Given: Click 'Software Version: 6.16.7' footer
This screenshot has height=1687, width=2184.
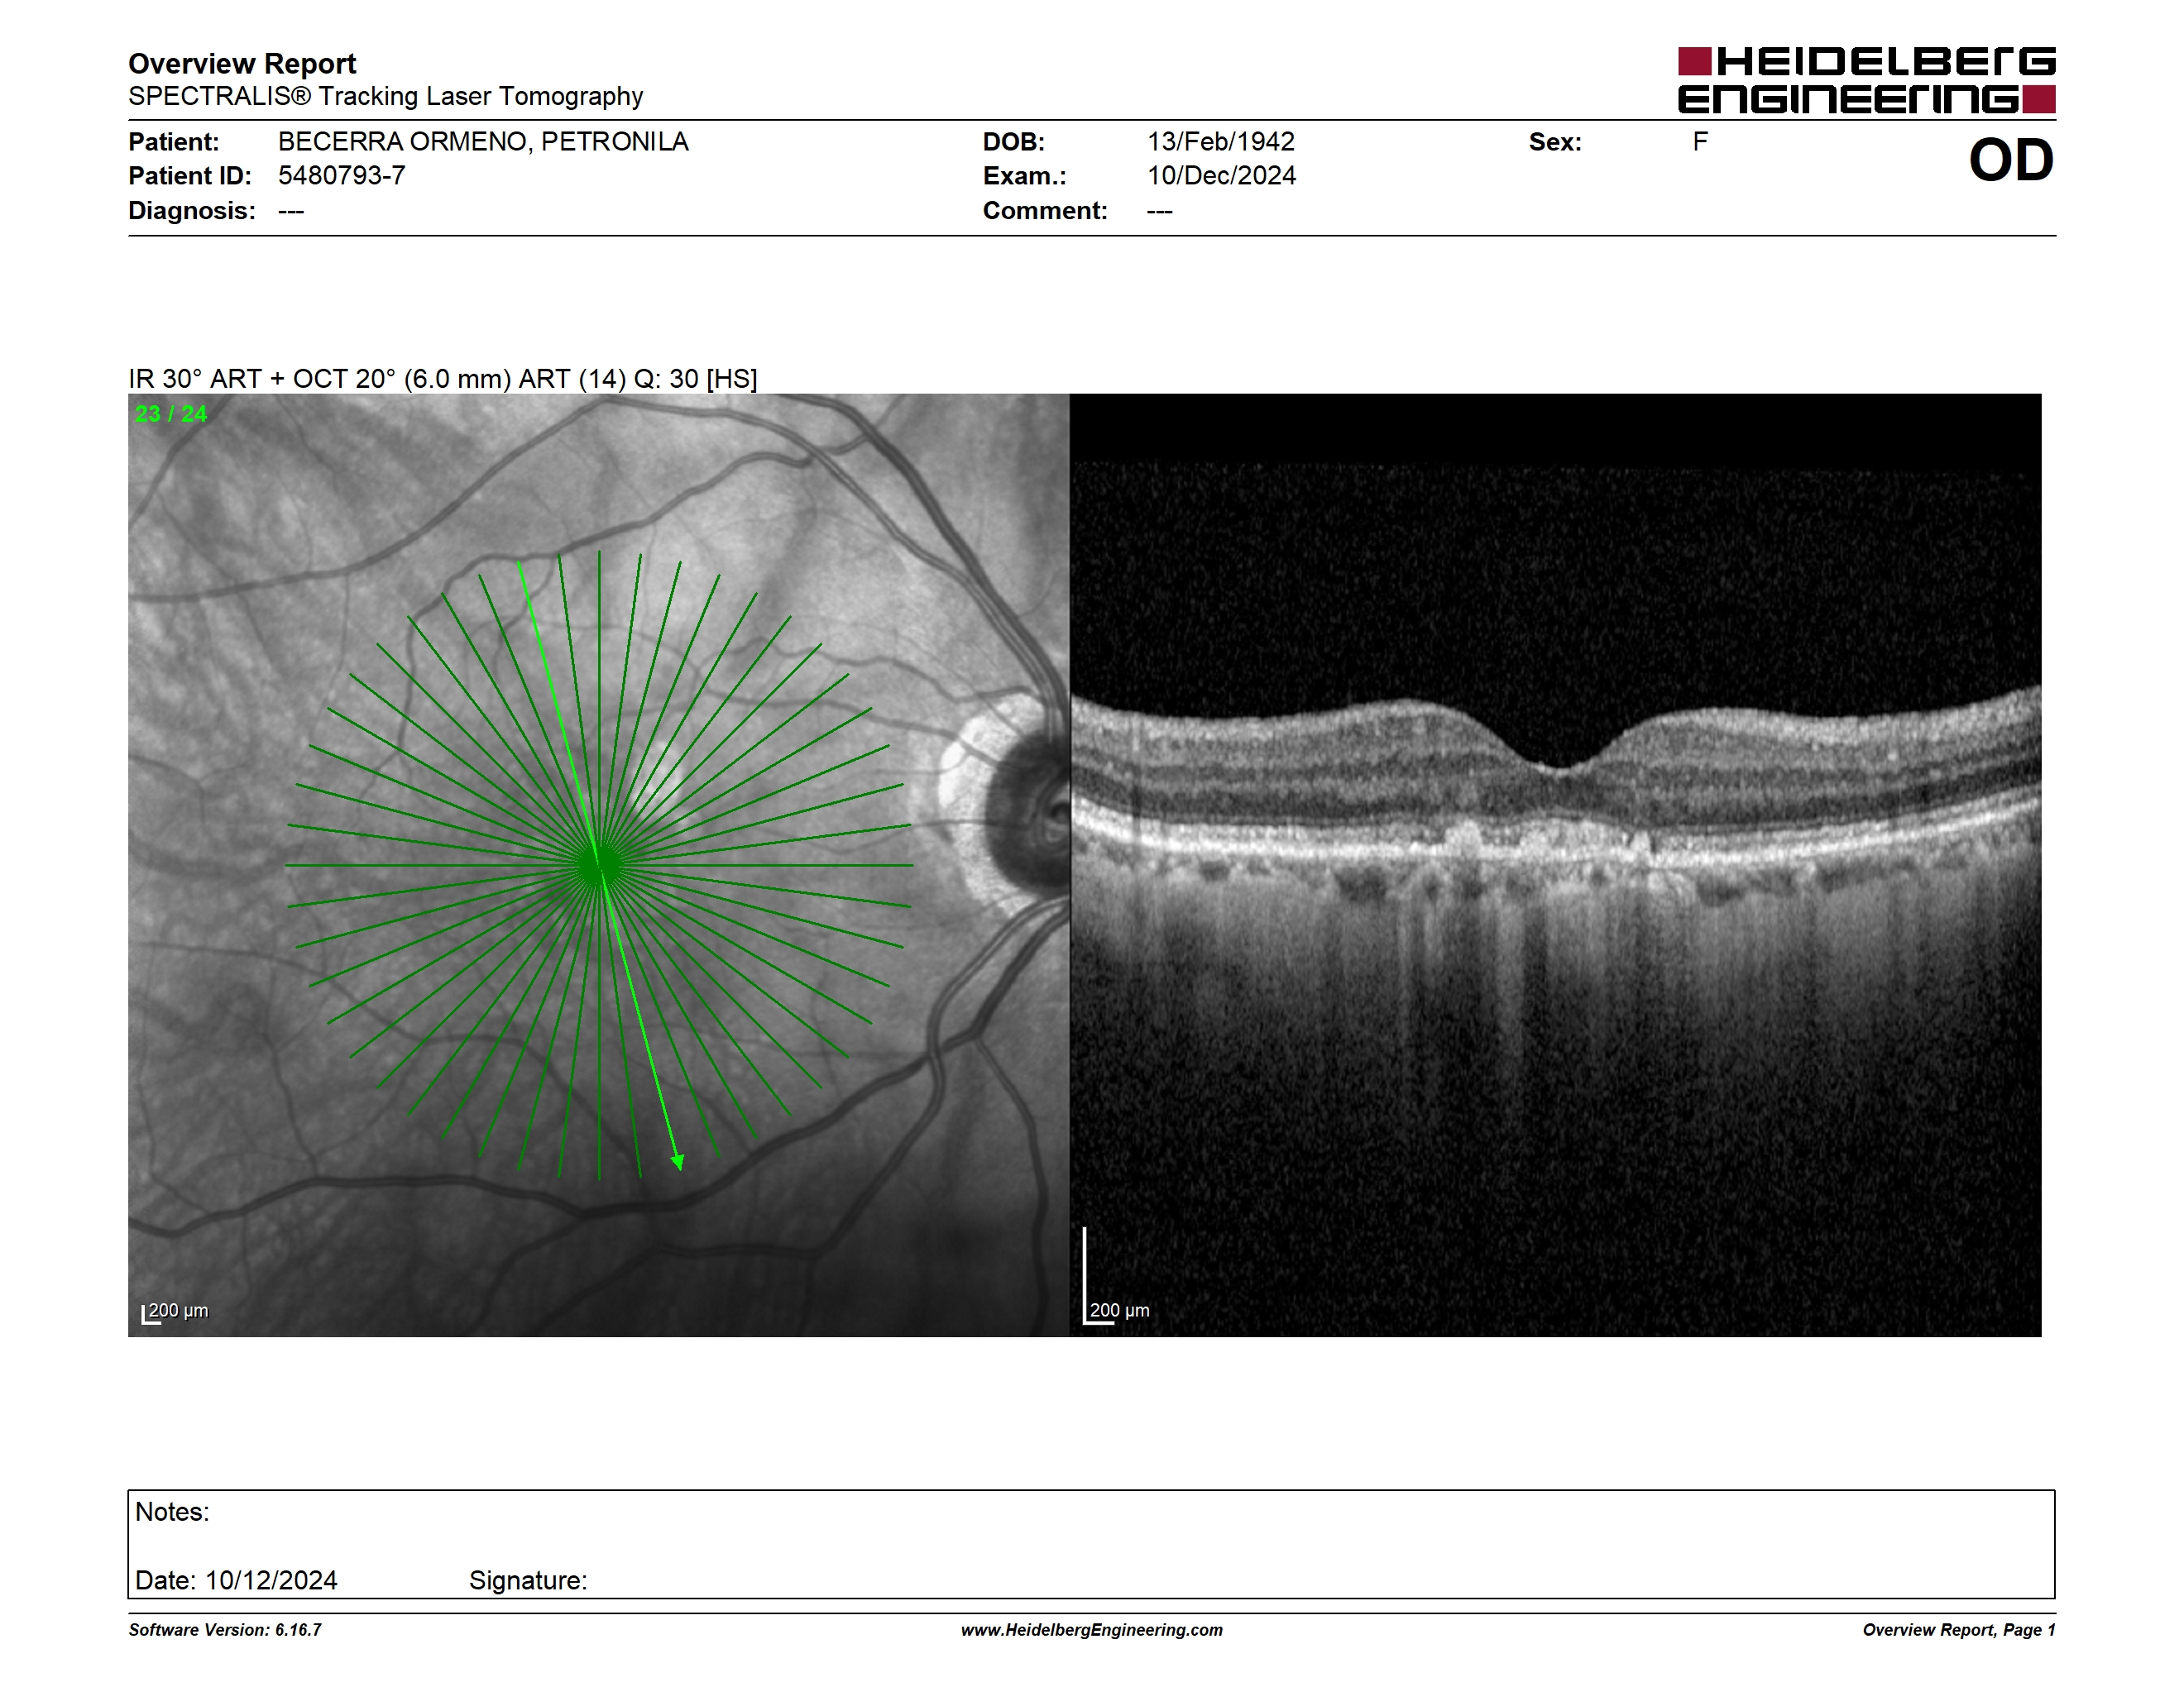Looking at the screenshot, I should point(225,1630).
